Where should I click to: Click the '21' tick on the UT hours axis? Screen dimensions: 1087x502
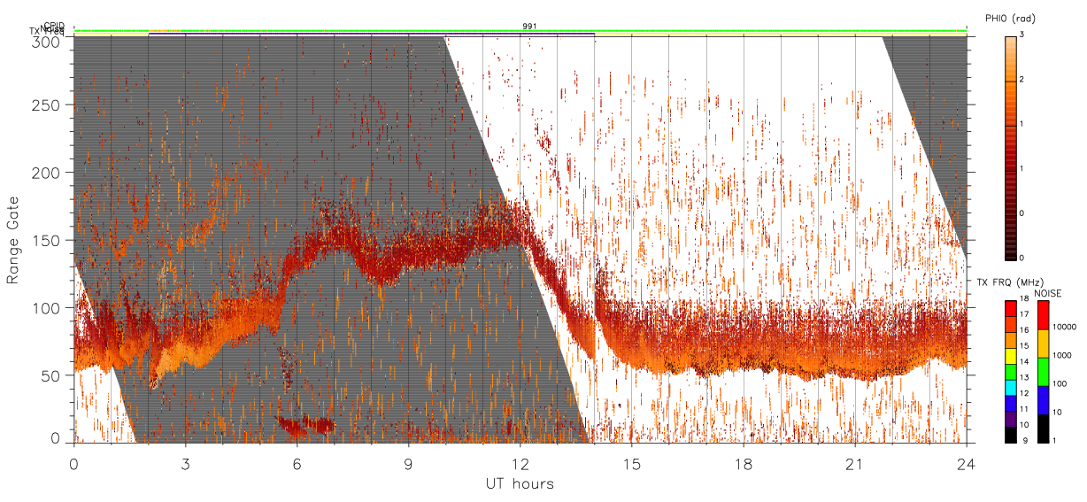click(x=854, y=464)
